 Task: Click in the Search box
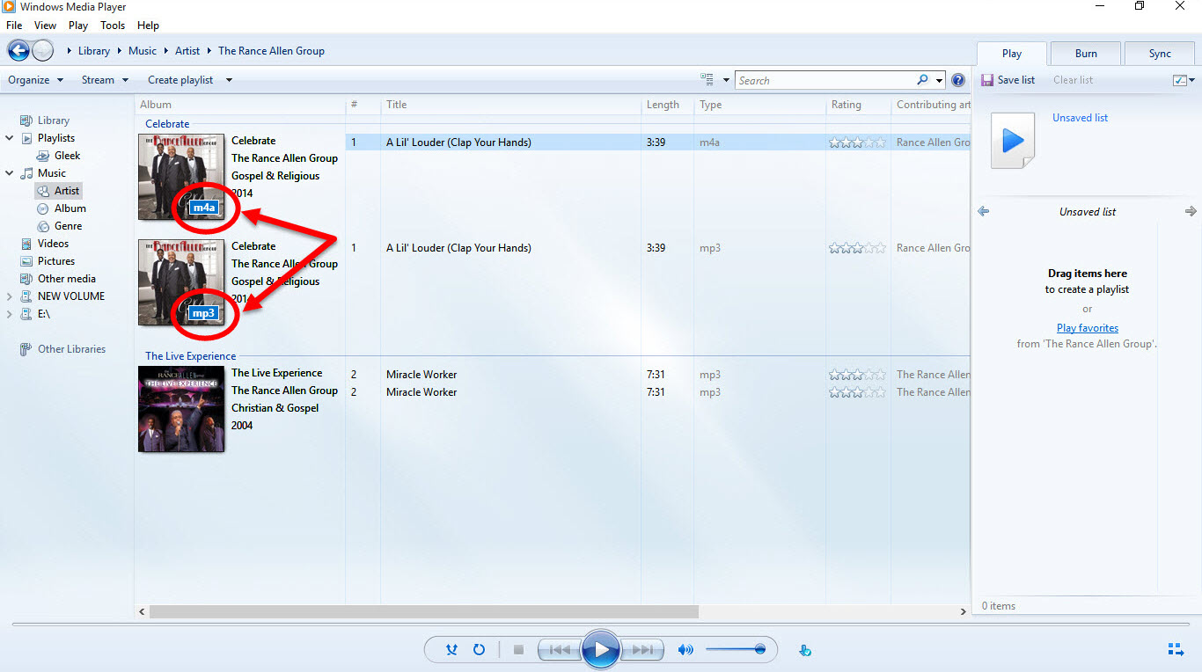pos(823,80)
